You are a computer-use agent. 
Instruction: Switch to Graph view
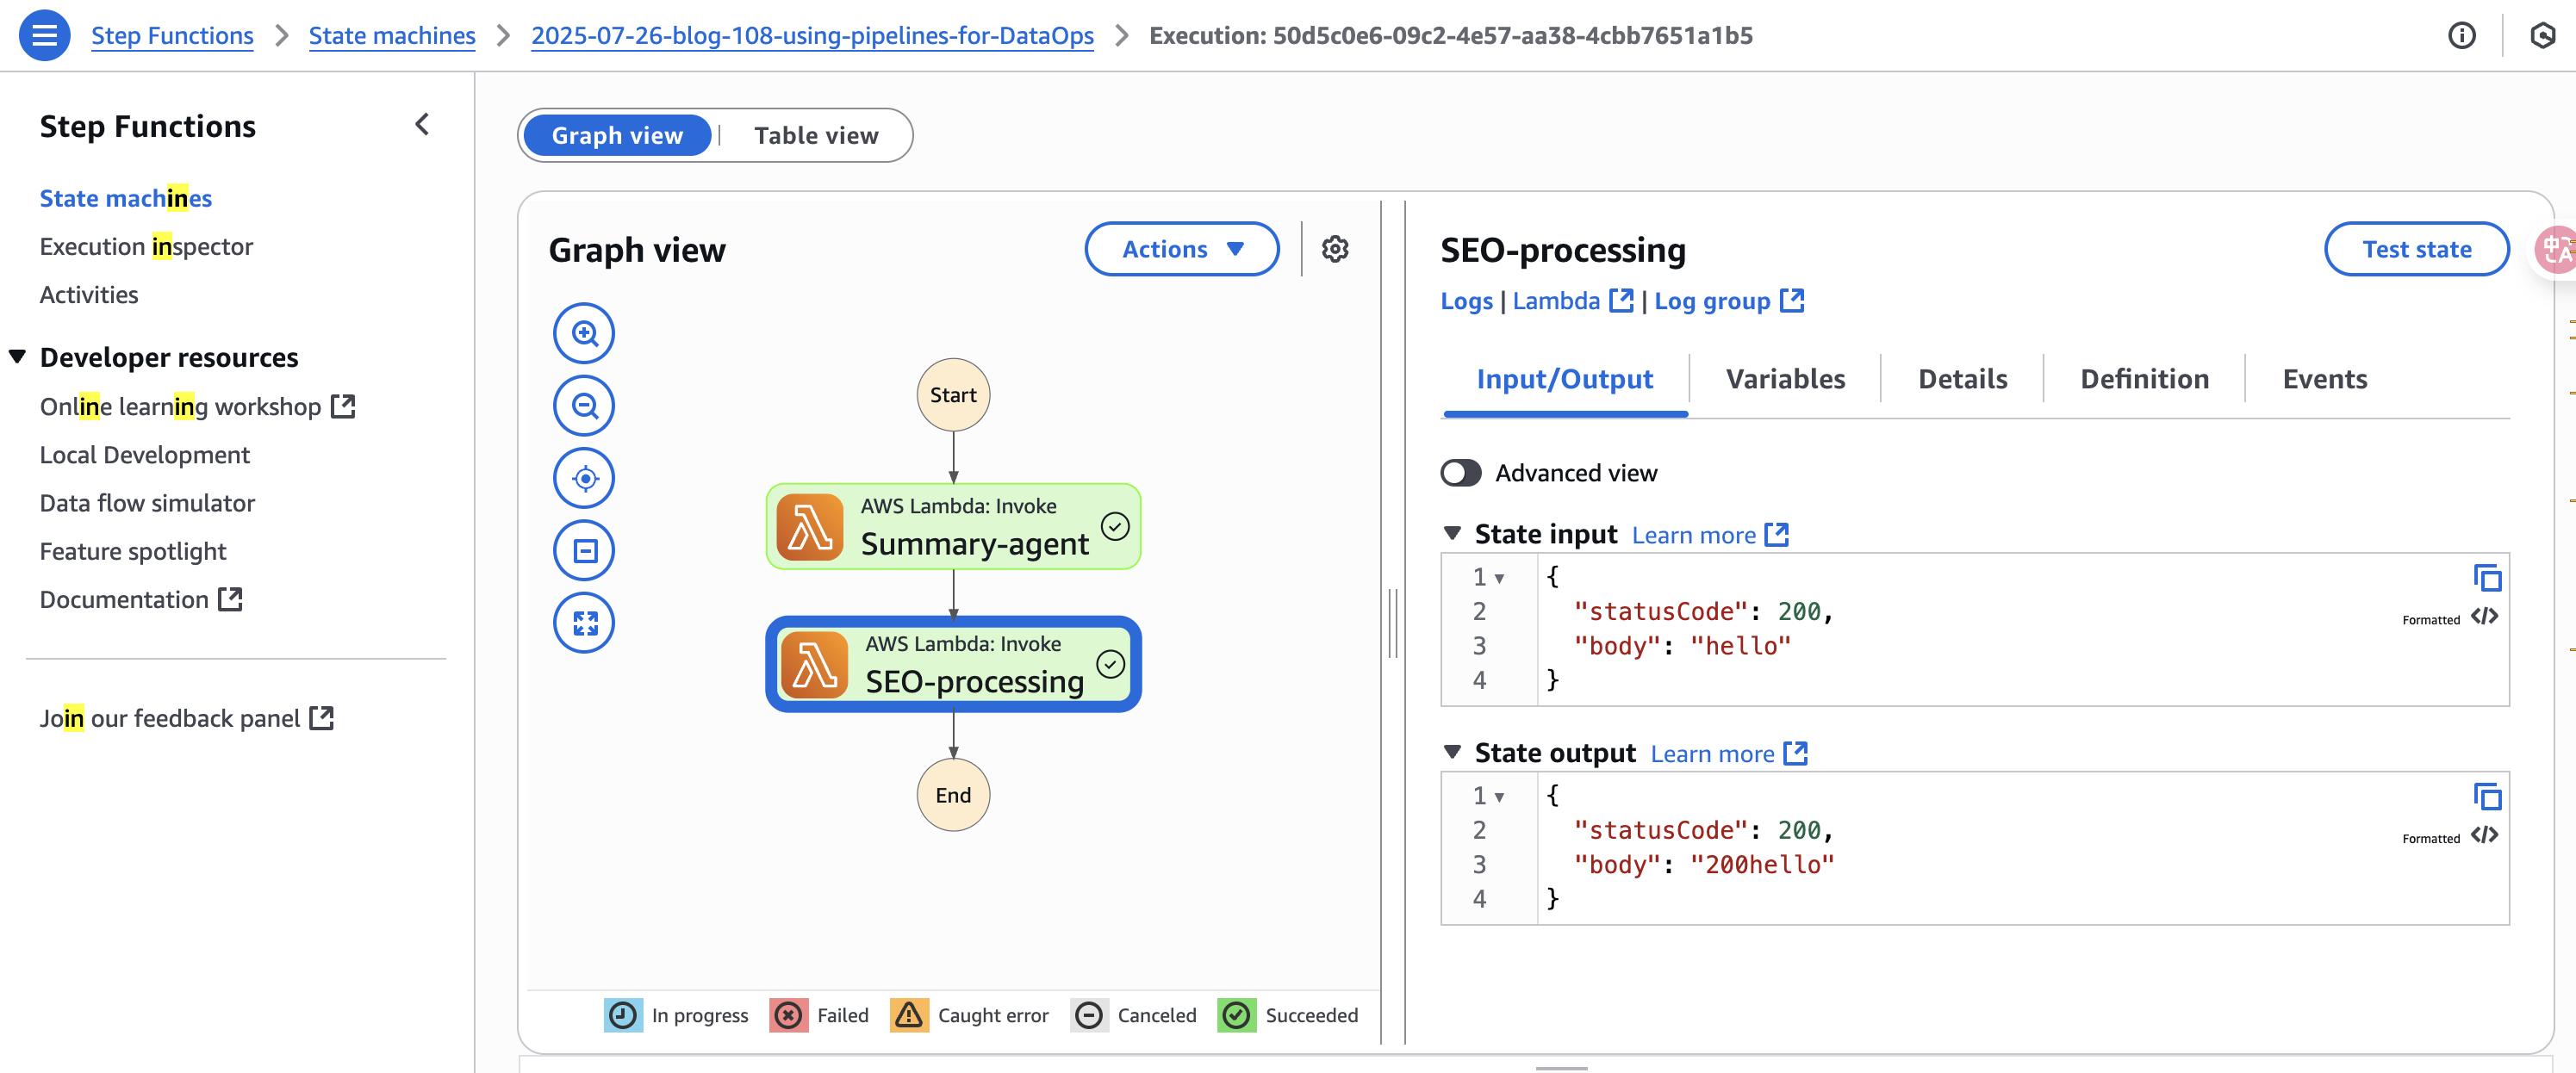coord(617,135)
